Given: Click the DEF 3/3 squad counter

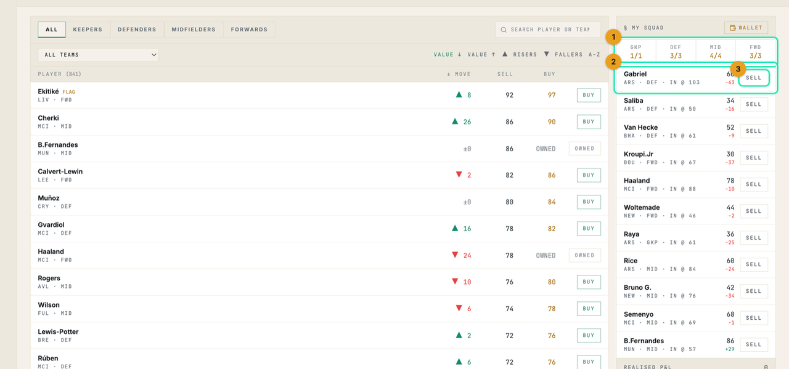Looking at the screenshot, I should 676,52.
